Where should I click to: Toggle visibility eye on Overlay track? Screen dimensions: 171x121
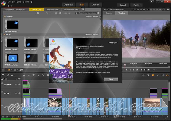pos(16,84)
